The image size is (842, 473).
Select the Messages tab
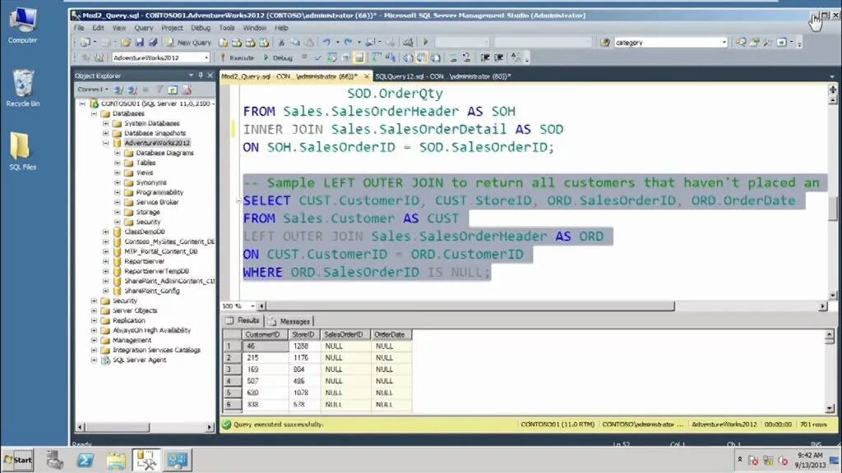tap(290, 321)
